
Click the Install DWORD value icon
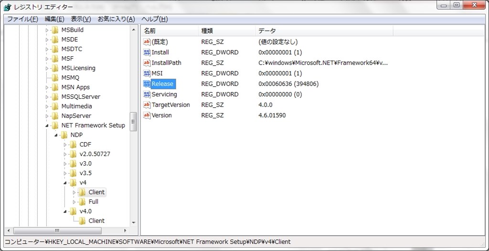(147, 52)
